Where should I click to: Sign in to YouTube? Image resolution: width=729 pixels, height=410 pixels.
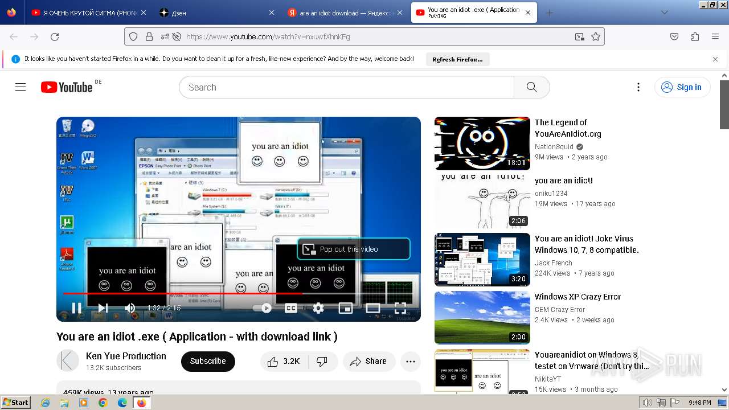click(x=682, y=87)
